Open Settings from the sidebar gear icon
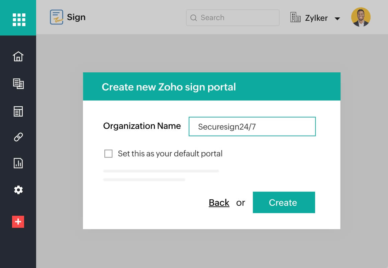The height and width of the screenshot is (268, 388). pyautogui.click(x=18, y=190)
